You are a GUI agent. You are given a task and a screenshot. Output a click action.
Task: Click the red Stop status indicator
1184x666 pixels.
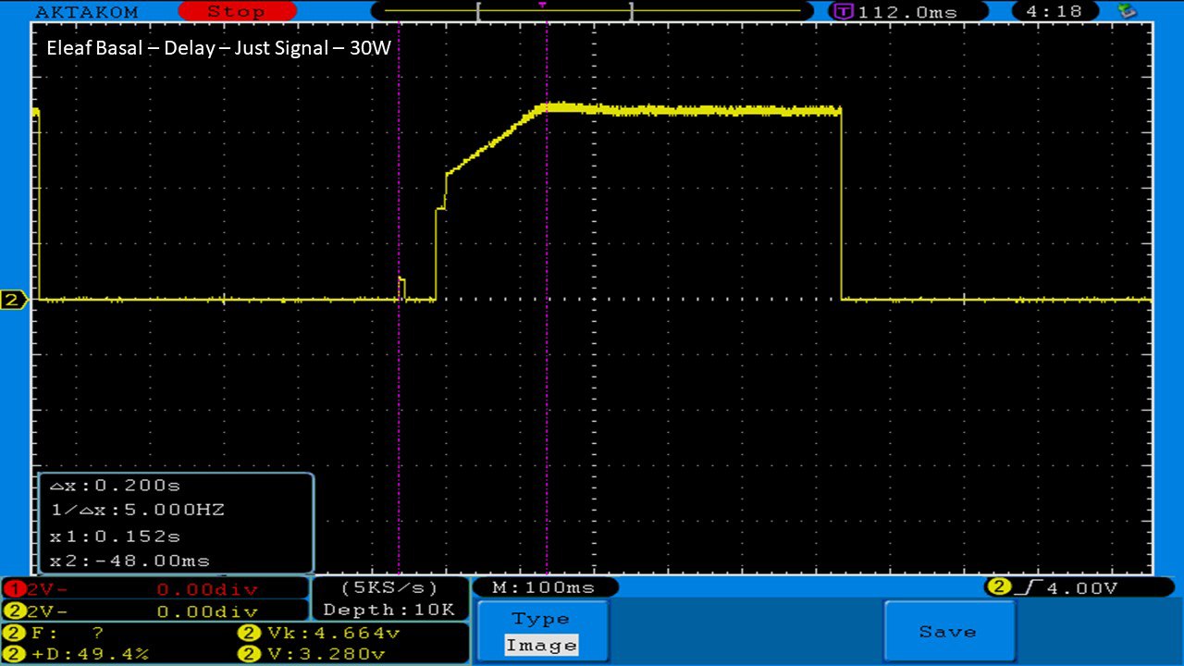click(x=236, y=12)
